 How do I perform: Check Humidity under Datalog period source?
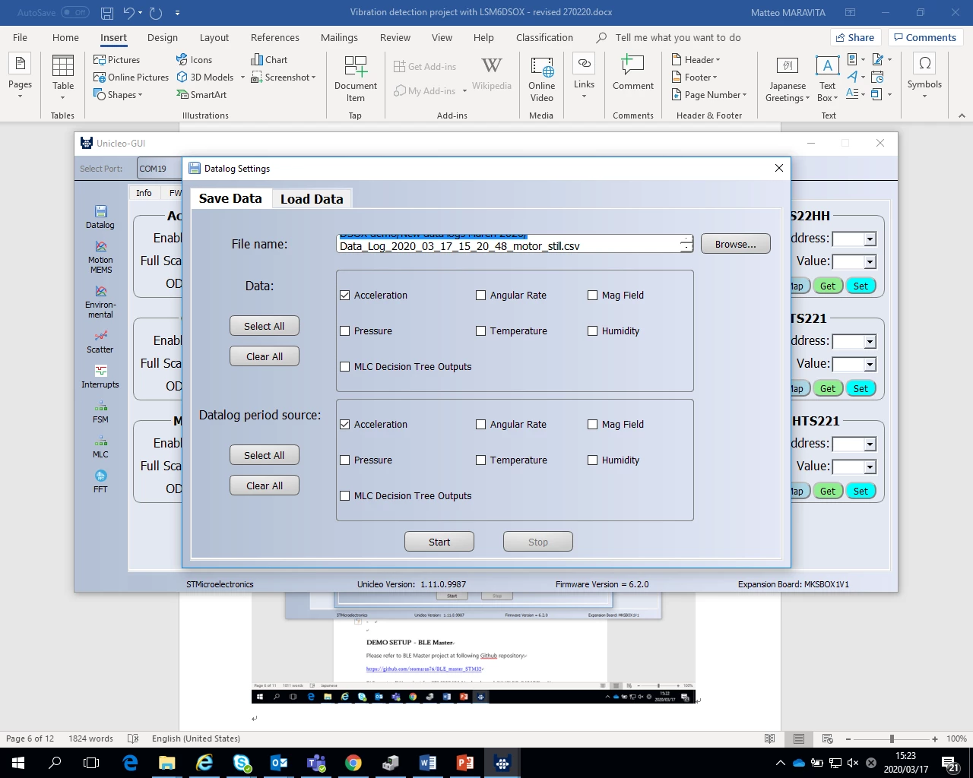592,460
